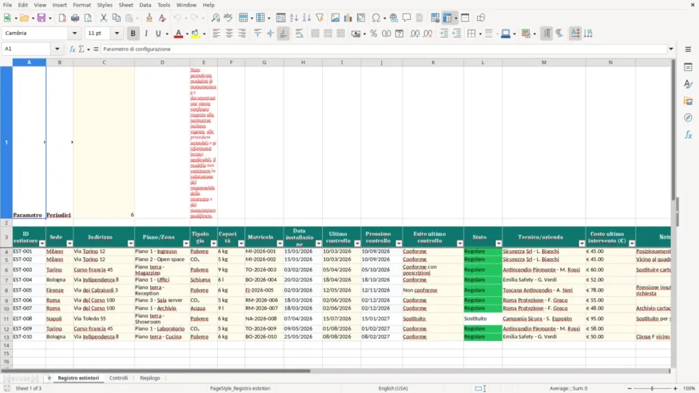Screen dimensions: 699x393
Task: Open sidebar Navigator compass icon
Action: [688, 118]
